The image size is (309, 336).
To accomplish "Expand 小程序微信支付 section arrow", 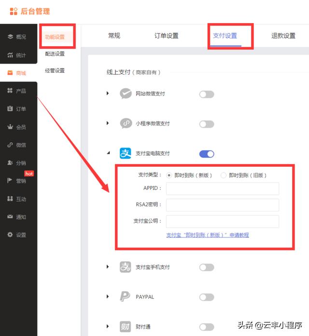I will [108, 123].
